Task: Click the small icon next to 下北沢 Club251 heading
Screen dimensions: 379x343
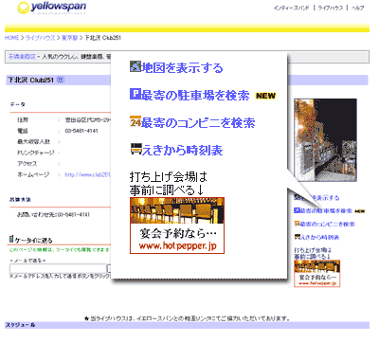Action: 61,80
